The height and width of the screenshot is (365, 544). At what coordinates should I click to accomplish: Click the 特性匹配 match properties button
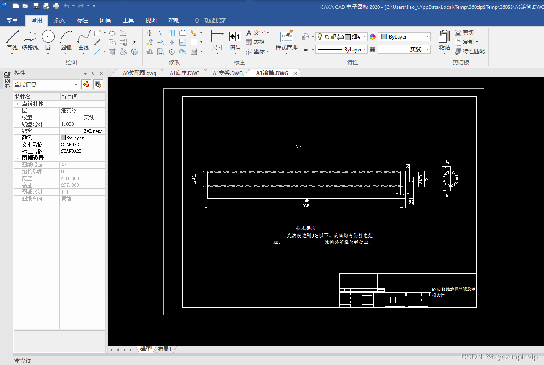click(470, 52)
